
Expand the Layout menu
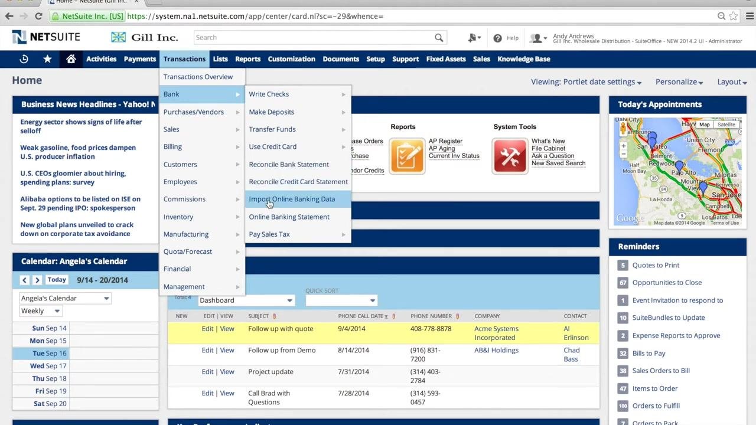point(732,82)
